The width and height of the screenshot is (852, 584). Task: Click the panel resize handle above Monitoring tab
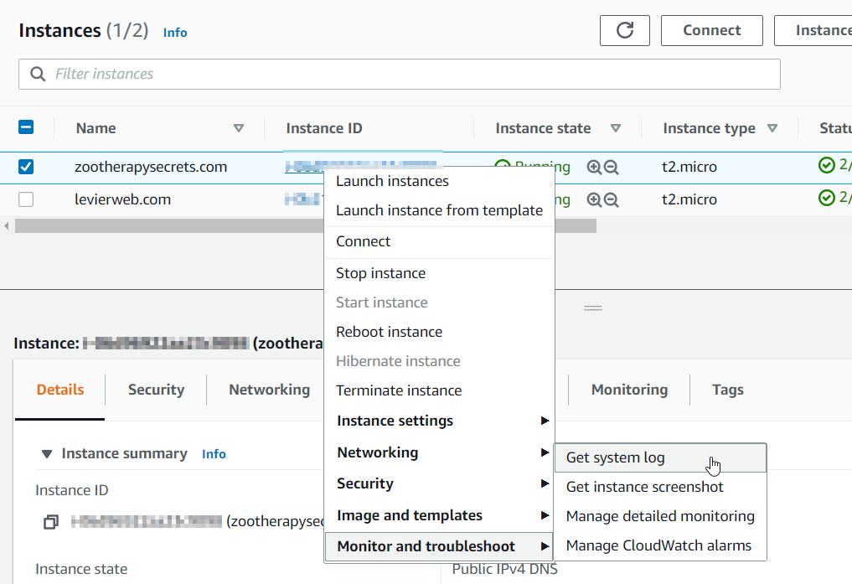point(593,308)
